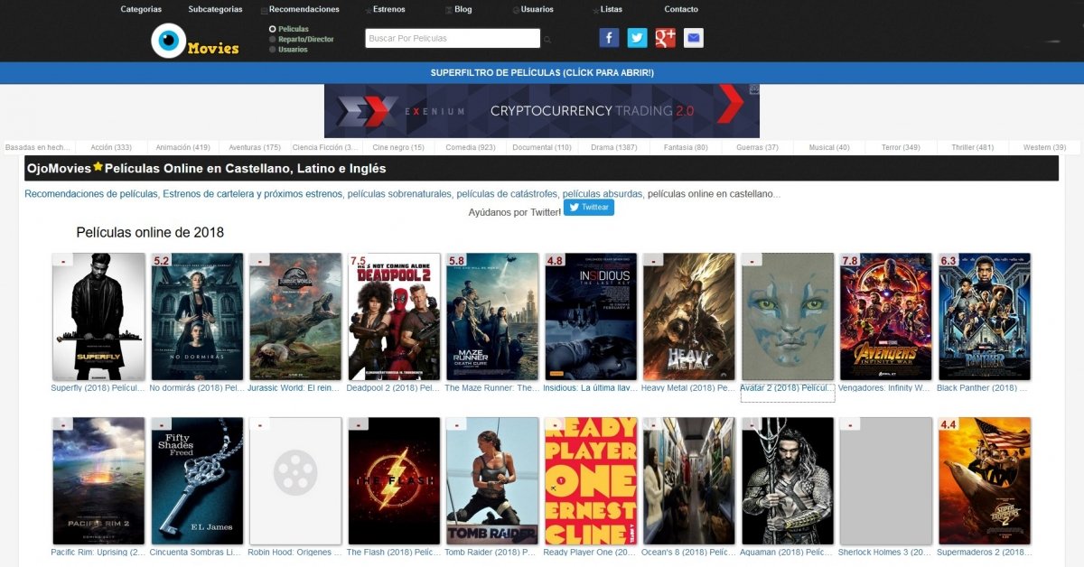Open the Robin Hood placeholder reel thumbnail
This screenshot has height=567, width=1084.
point(295,481)
